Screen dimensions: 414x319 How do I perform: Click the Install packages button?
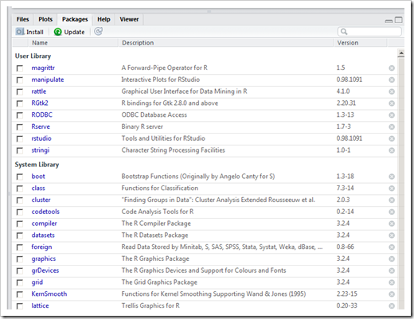click(x=29, y=32)
